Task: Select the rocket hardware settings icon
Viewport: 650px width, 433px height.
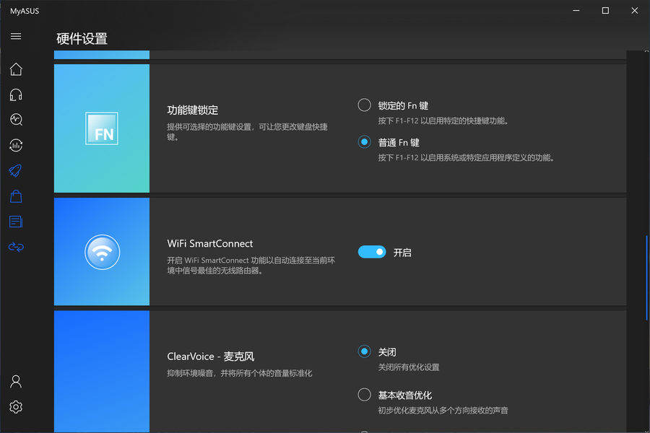Action: click(x=16, y=170)
